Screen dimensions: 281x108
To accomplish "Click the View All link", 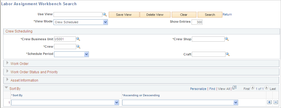I will [224, 89].
